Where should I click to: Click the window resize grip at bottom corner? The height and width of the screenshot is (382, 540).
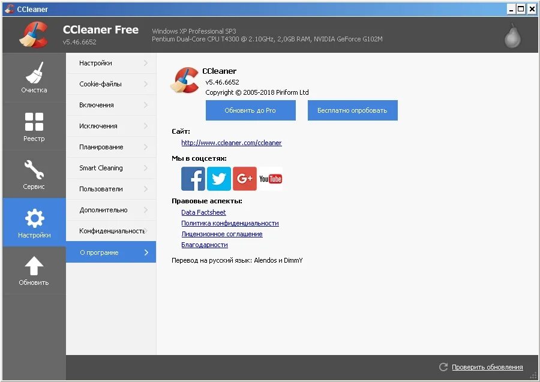click(533, 375)
